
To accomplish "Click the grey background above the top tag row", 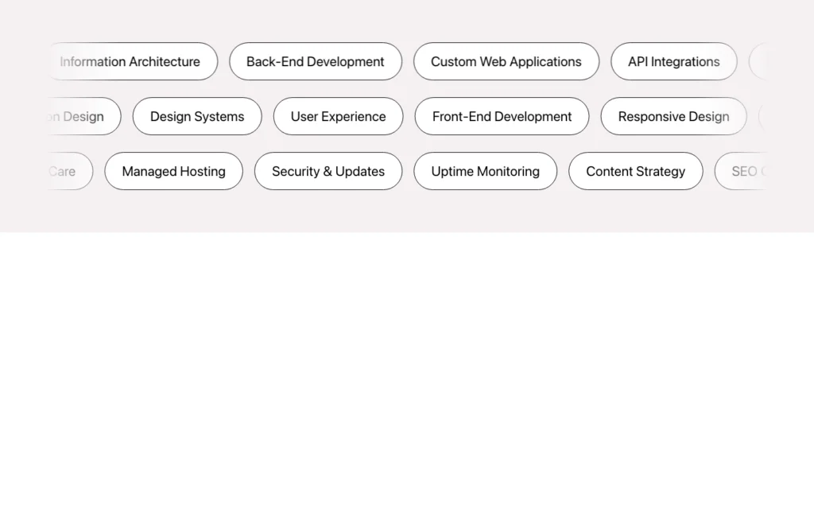I will (x=407, y=19).
